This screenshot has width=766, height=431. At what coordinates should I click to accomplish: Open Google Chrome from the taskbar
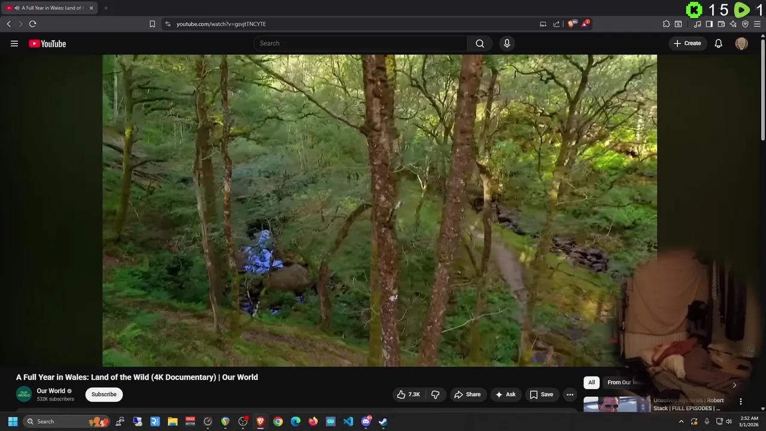(278, 421)
